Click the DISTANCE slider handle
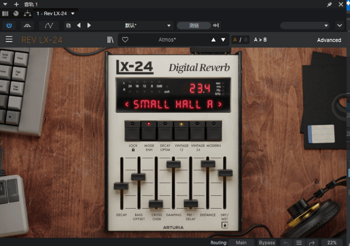 (208, 164)
